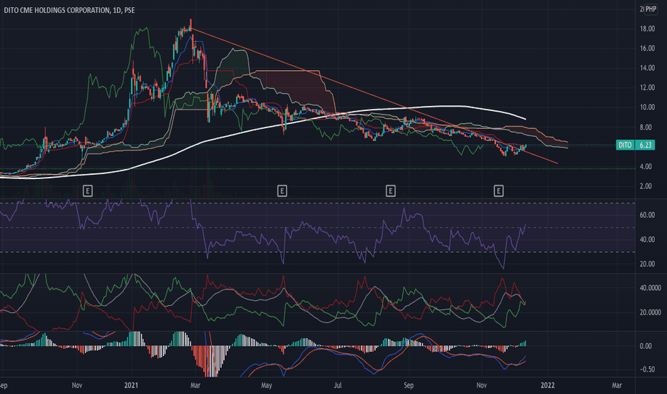
Task: Click the 10.00 price axis label
Action: pyautogui.click(x=647, y=107)
